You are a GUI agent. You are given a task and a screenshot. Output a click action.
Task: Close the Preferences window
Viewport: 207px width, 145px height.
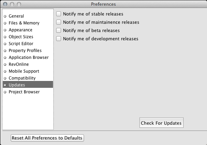click(5, 4)
